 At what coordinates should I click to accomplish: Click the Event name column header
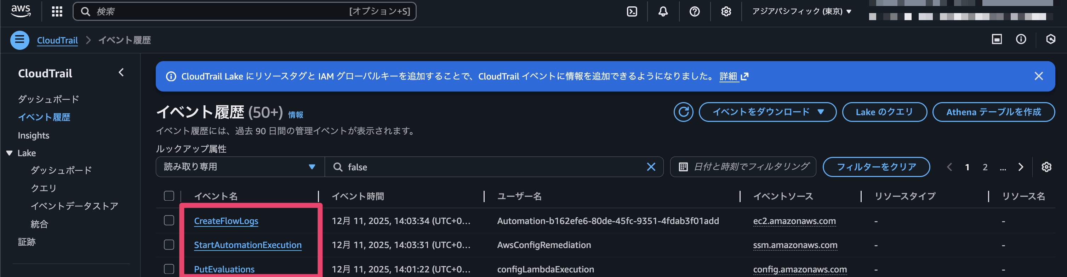[x=216, y=196]
